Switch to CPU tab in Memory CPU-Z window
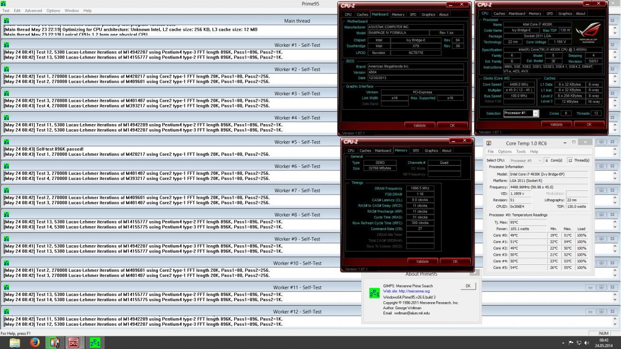This screenshot has height=349, width=621. pyautogui.click(x=351, y=151)
